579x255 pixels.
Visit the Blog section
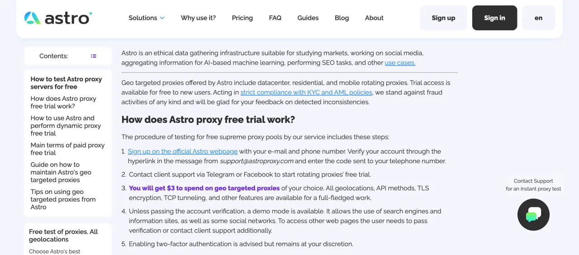pyautogui.click(x=342, y=18)
